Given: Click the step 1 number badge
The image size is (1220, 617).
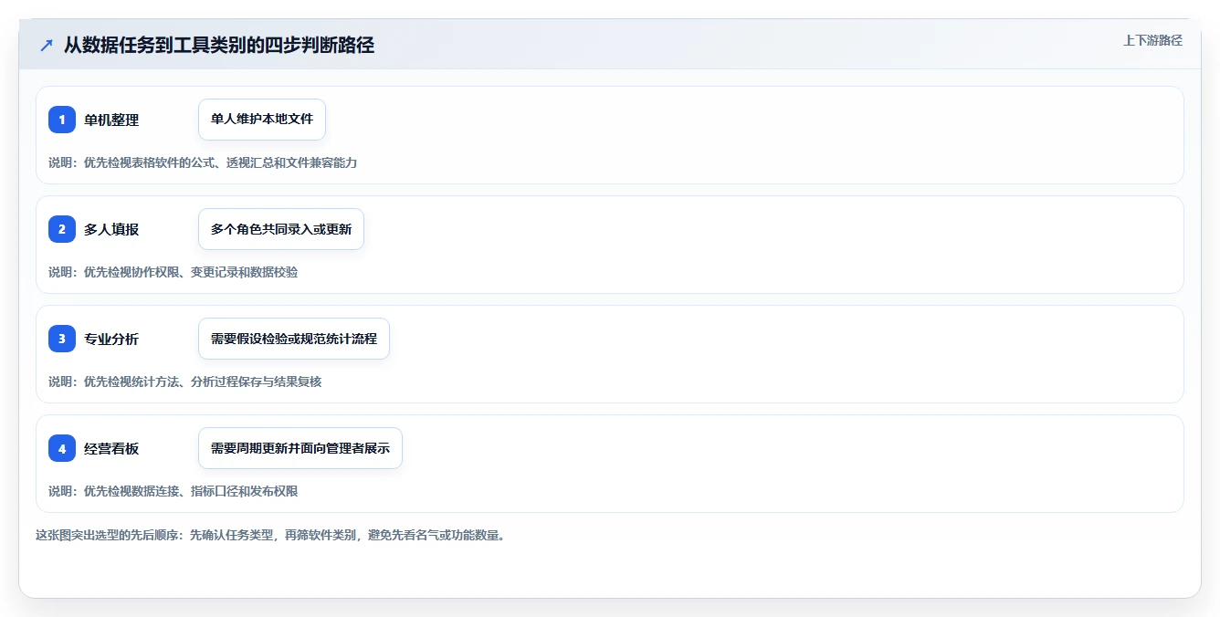Looking at the screenshot, I should tap(62, 120).
